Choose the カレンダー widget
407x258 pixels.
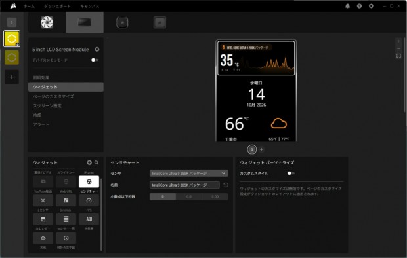[x=43, y=219]
